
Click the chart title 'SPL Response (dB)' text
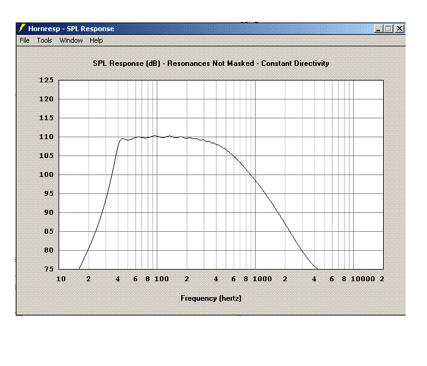click(127, 63)
